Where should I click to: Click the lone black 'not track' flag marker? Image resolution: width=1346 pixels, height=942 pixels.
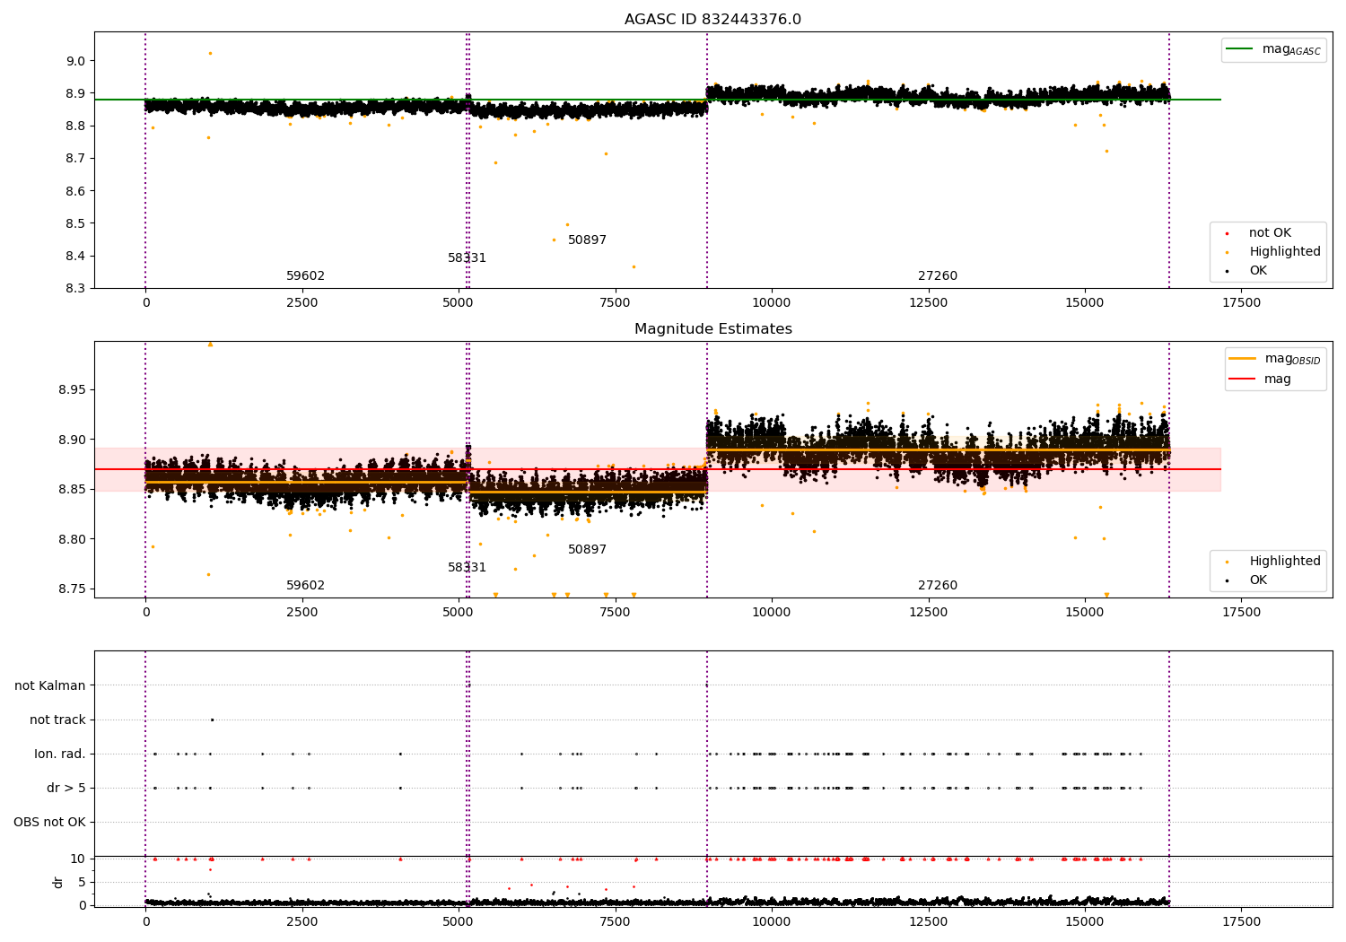pyautogui.click(x=212, y=720)
